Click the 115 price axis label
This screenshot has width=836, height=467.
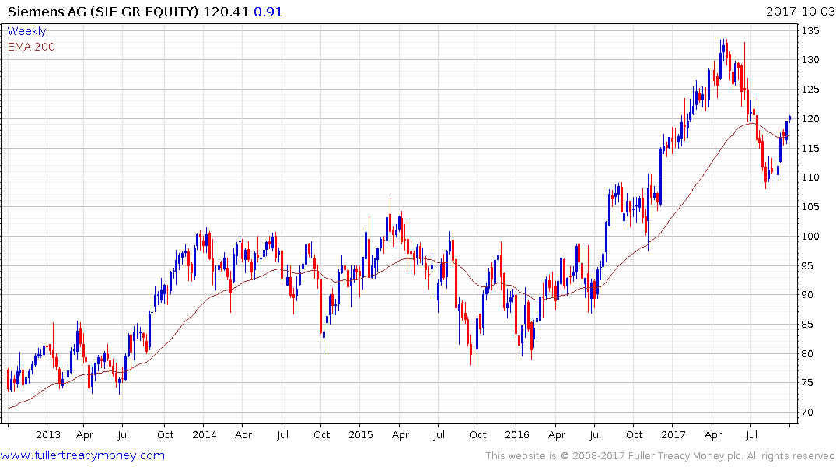pyautogui.click(x=810, y=148)
